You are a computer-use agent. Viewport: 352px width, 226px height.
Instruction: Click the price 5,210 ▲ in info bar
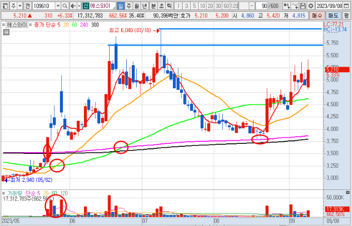22,16
